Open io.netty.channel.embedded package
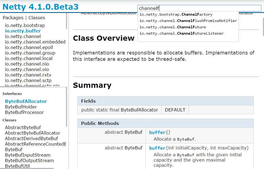Image resolution: width=264 pixels, height=169 pixels. coord(35,42)
